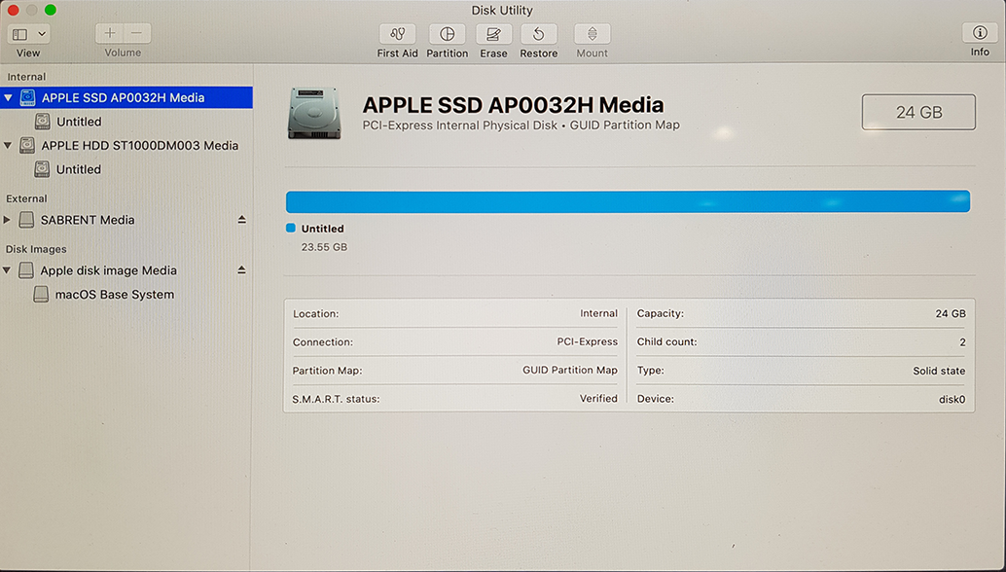Open the Partition tool
This screenshot has width=1006, height=572.
click(x=448, y=34)
